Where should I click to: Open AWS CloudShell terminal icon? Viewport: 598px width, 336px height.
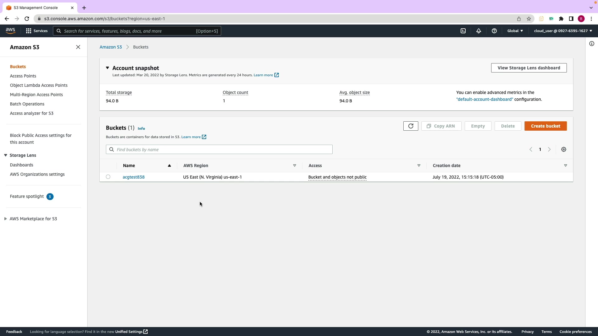[463, 31]
